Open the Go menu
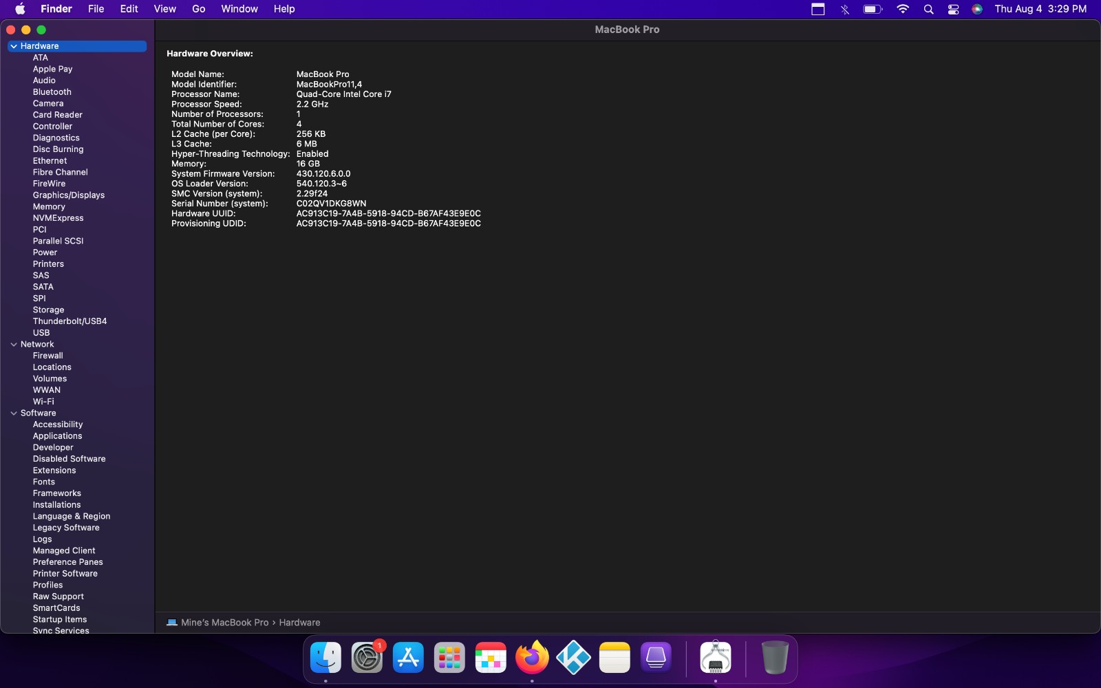This screenshot has height=688, width=1101. click(198, 9)
